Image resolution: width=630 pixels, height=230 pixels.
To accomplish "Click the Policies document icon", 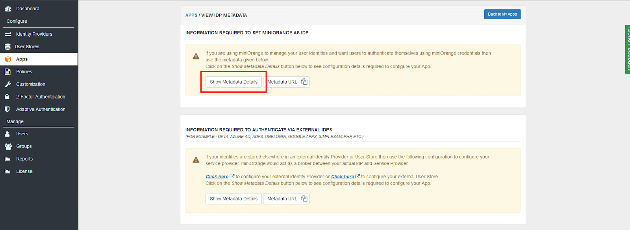I will [x=7, y=72].
